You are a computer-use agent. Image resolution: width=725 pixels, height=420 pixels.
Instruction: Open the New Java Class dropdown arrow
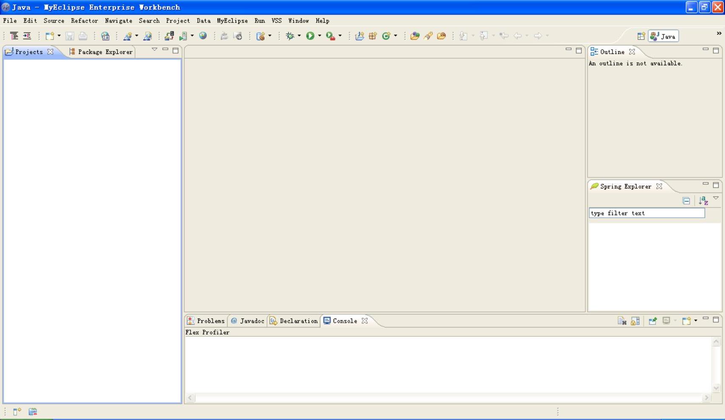point(396,36)
